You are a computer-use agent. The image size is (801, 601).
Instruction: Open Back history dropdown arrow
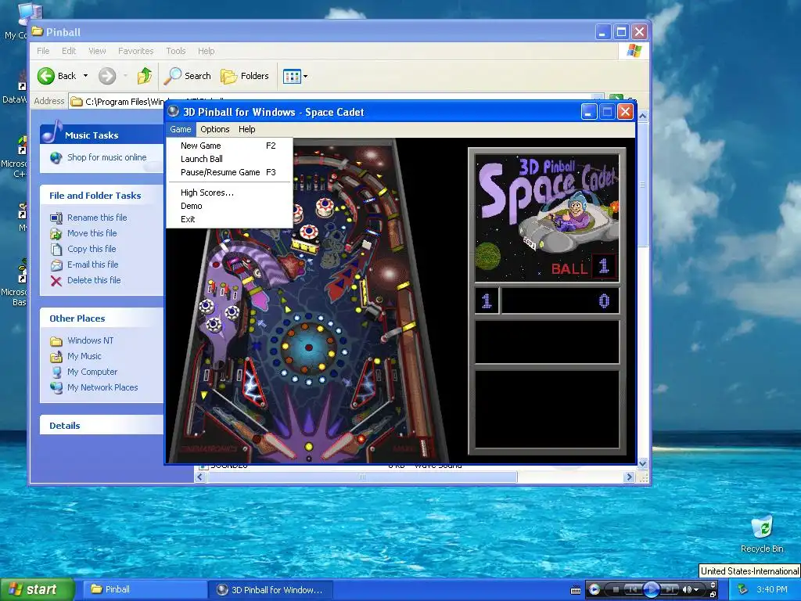tap(86, 76)
